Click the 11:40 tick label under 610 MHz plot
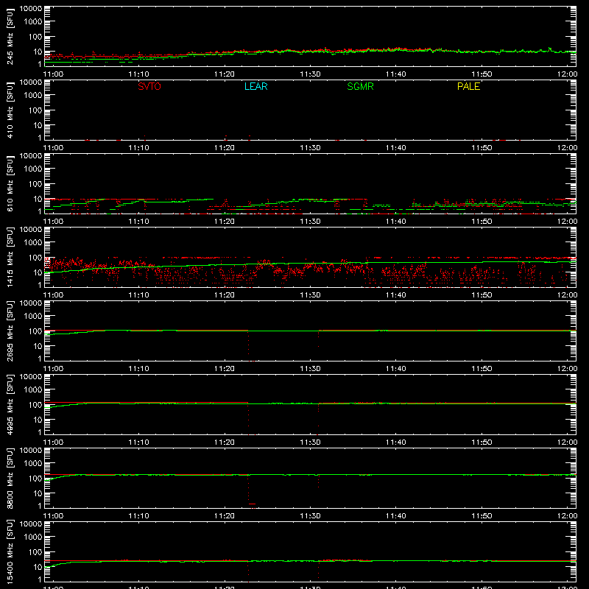 tap(396, 222)
